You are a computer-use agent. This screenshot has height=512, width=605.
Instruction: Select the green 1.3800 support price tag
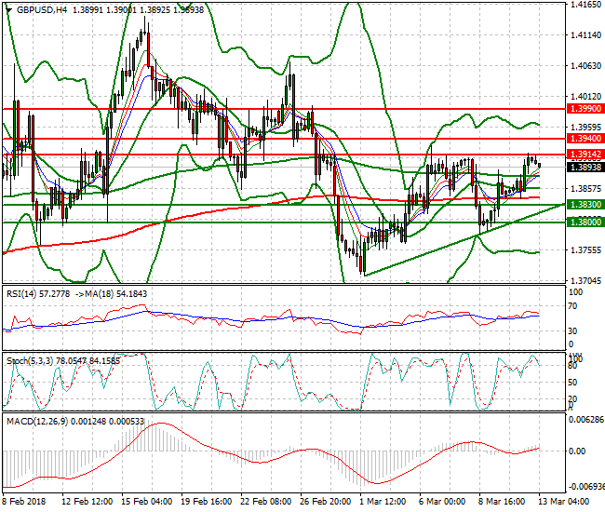(585, 222)
